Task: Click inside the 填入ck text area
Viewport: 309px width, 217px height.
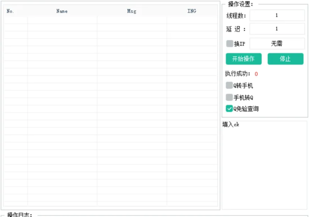Action: (264, 165)
